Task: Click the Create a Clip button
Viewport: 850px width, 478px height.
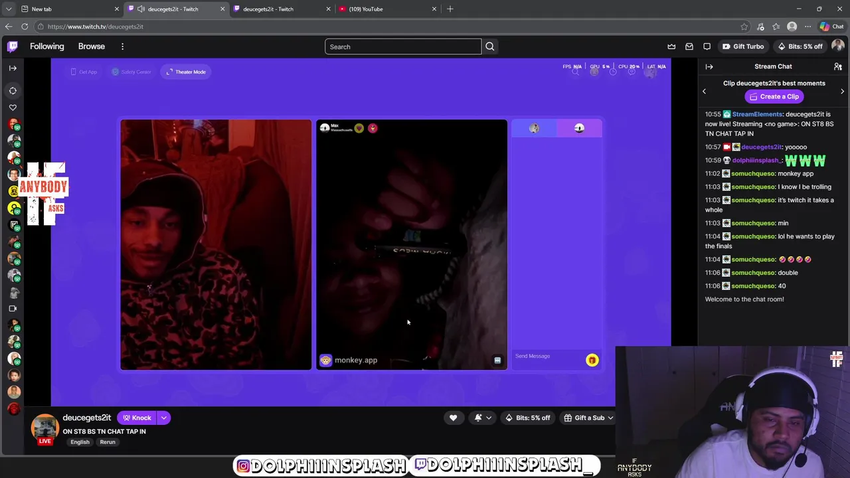Action: [774, 96]
